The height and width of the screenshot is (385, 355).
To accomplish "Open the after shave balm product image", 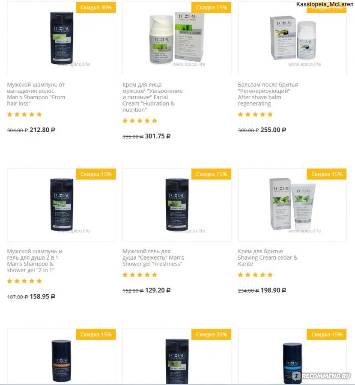I will pyautogui.click(x=292, y=38).
